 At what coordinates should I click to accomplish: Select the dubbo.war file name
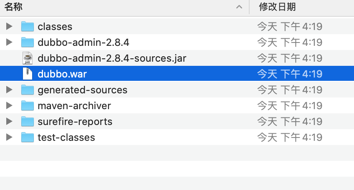62,74
